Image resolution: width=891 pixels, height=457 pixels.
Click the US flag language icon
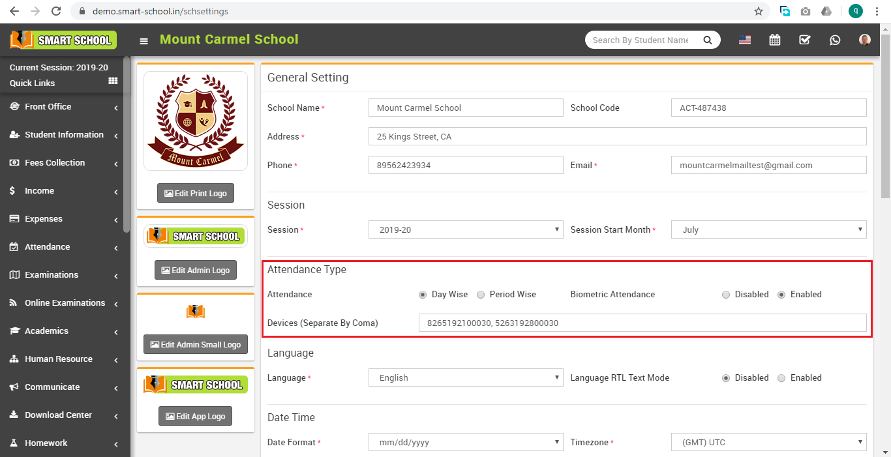point(745,40)
